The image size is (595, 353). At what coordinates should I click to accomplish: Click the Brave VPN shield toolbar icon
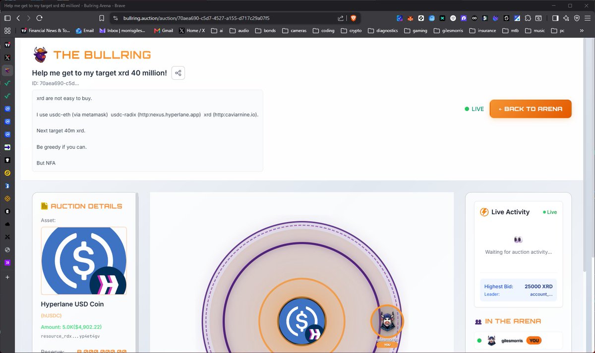pyautogui.click(x=577, y=18)
